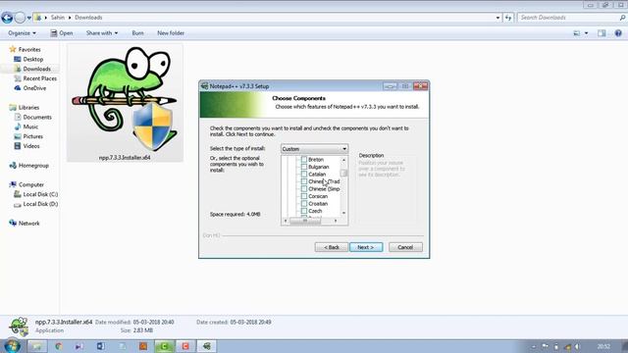Click the components list scroll-left arrow
Image resolution: width=628 pixels, height=353 pixels.
click(286, 221)
